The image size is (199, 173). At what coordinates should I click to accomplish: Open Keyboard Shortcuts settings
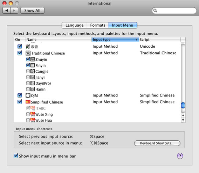click(x=157, y=143)
